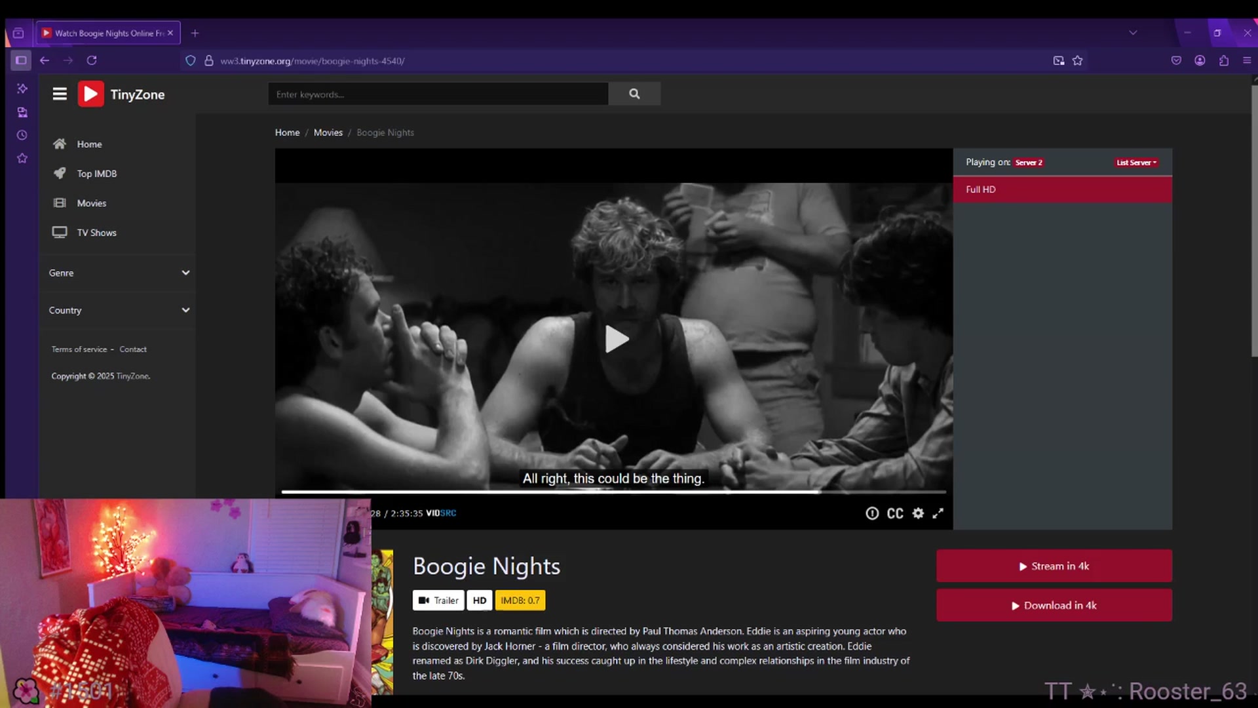Focus the Enter keywords search field
Image resolution: width=1258 pixels, height=708 pixels.
(438, 94)
